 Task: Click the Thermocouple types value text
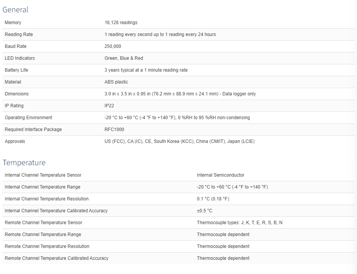pyautogui.click(x=240, y=223)
